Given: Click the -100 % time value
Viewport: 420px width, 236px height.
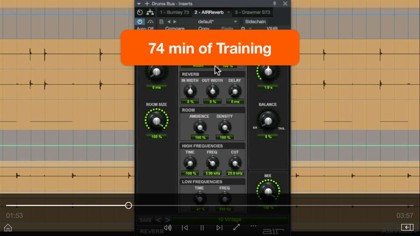Looking at the screenshot, I should point(190,173).
